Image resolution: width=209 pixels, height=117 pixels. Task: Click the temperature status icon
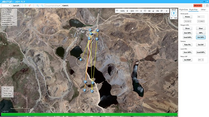coord(127,11)
